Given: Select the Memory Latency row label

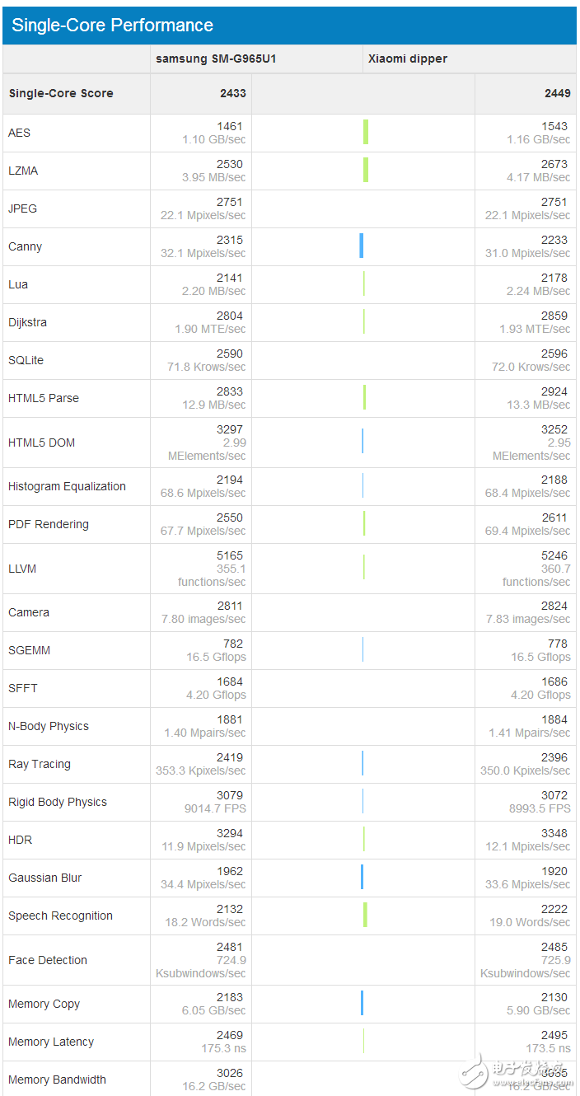Looking at the screenshot, I should 51,1042.
